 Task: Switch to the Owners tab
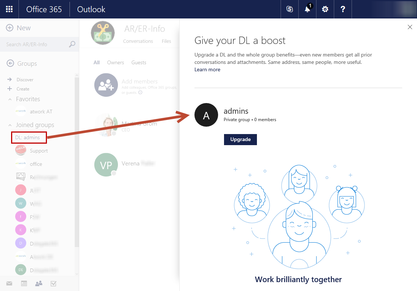click(115, 62)
